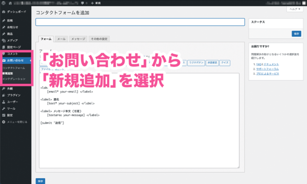This screenshot has height=184, width=307.
Task: Click the pin icon beside 商品
Action: (3, 34)
